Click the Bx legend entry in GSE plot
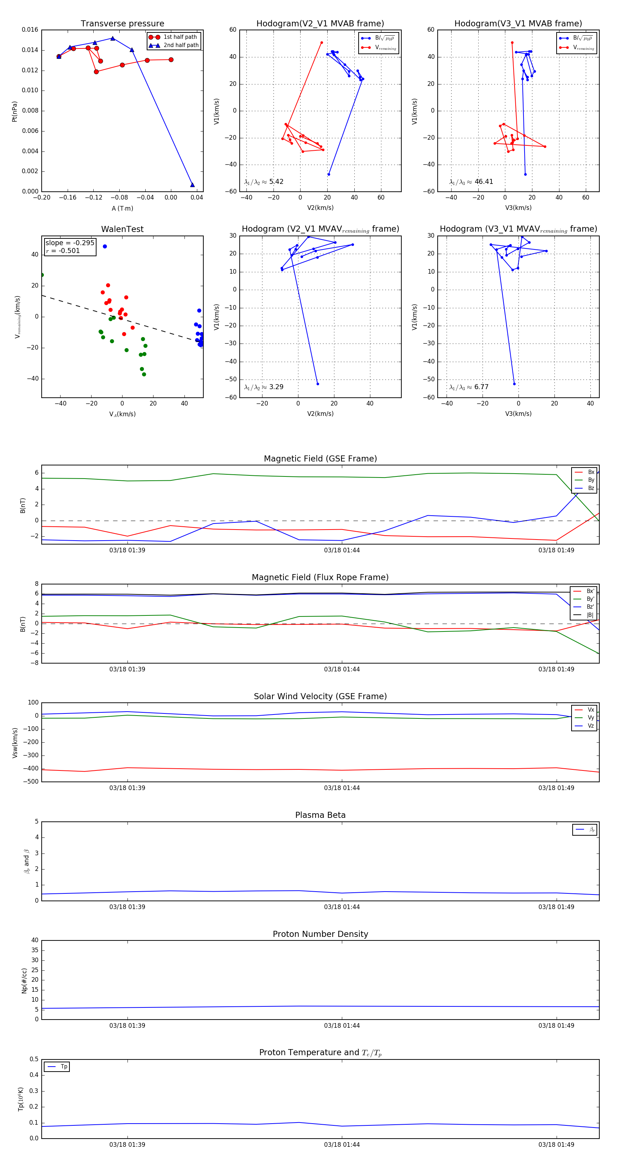 [584, 472]
